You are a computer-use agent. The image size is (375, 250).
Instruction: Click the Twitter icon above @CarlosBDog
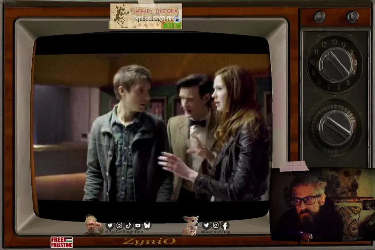206,225
